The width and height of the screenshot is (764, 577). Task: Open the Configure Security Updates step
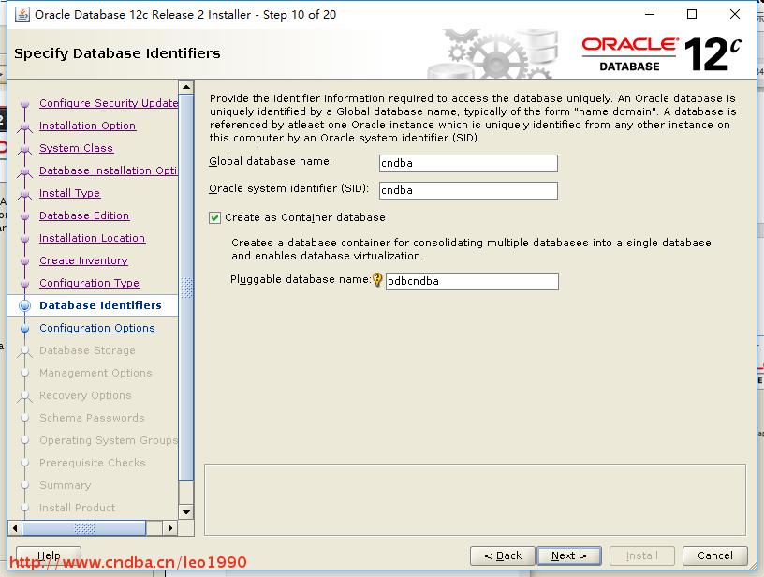tap(109, 103)
